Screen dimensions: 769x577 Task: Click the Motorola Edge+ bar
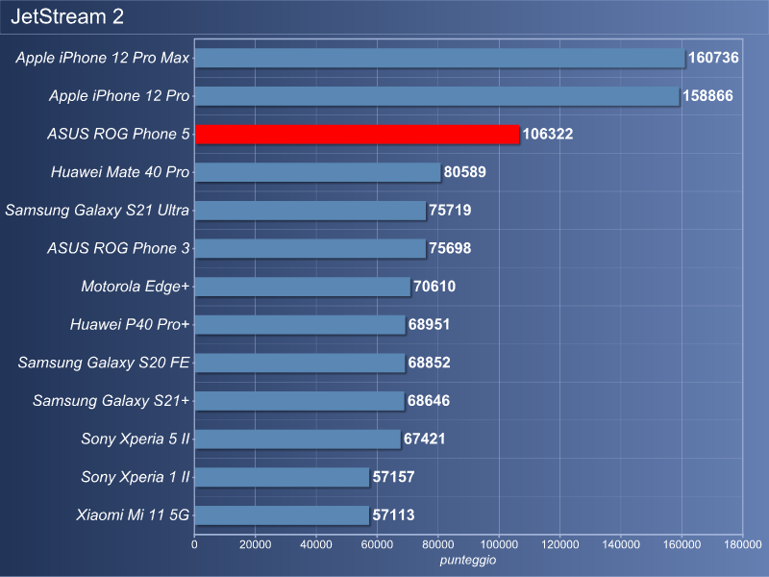303,287
